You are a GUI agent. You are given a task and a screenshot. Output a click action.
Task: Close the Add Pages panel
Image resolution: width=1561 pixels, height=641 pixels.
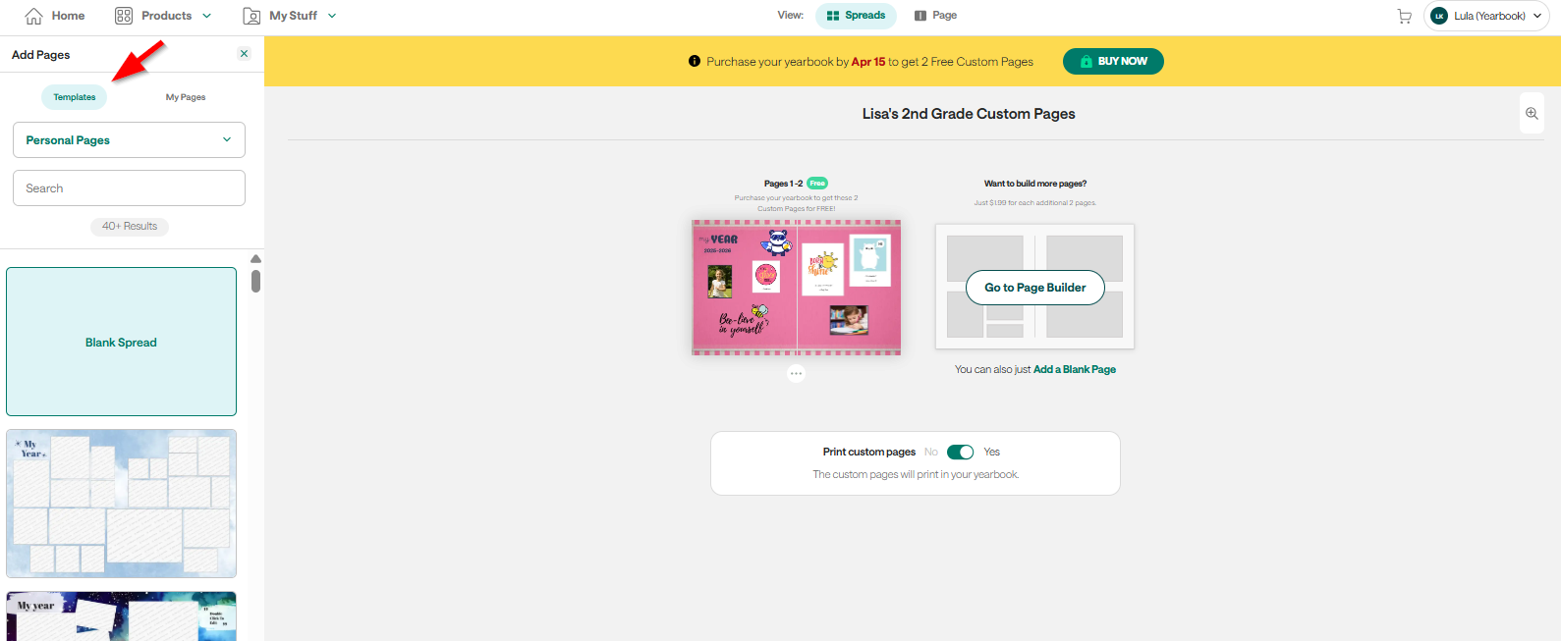pyautogui.click(x=245, y=54)
